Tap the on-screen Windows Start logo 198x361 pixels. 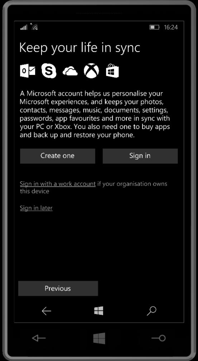coord(99,311)
